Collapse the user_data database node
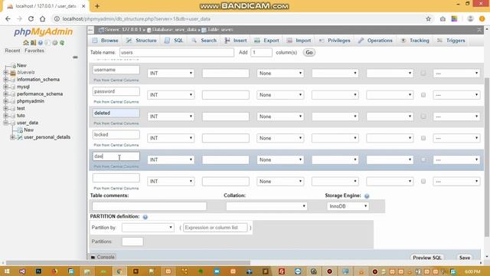This screenshot has height=276, width=490. [x=5, y=123]
